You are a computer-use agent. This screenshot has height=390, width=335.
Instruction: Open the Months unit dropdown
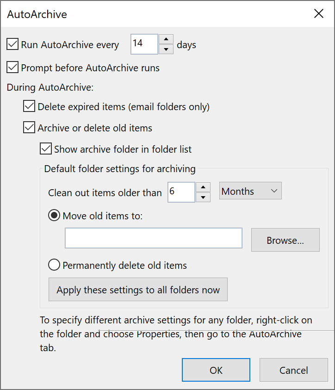[x=250, y=191]
